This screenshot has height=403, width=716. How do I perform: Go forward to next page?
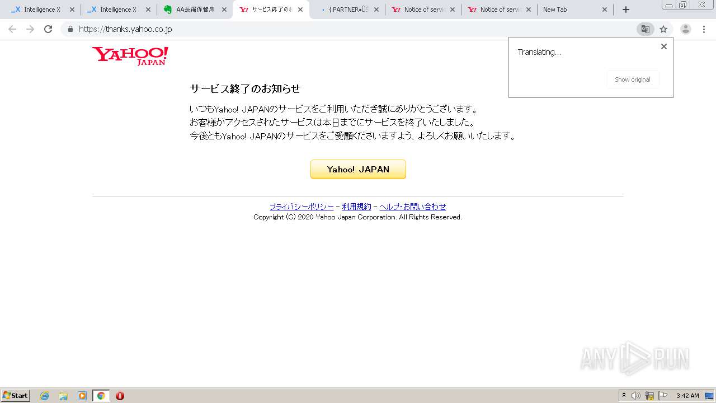point(30,29)
